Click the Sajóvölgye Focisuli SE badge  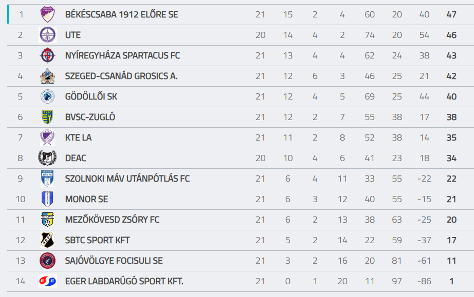47,261
